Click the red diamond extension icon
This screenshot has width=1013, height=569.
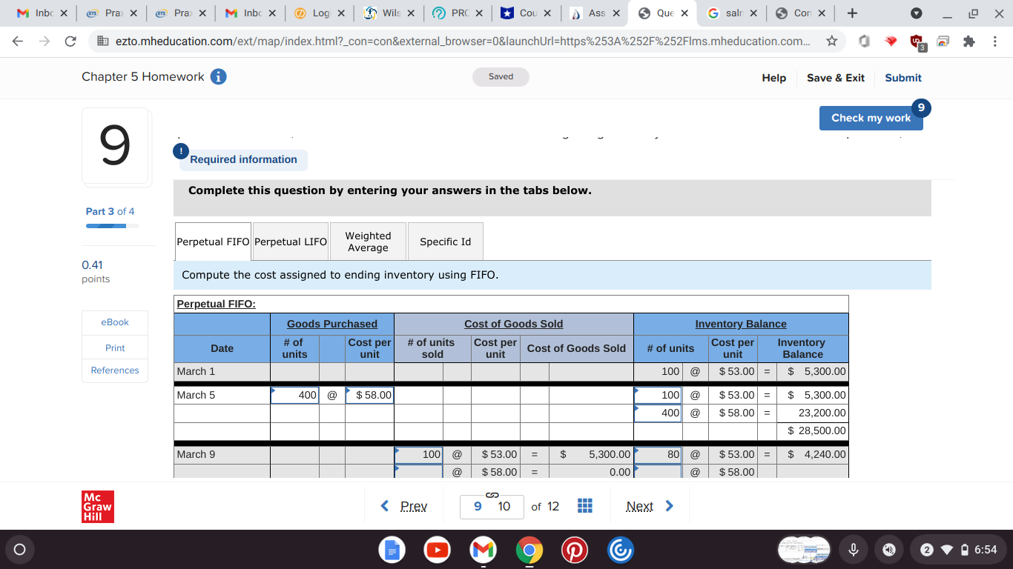pyautogui.click(x=892, y=42)
